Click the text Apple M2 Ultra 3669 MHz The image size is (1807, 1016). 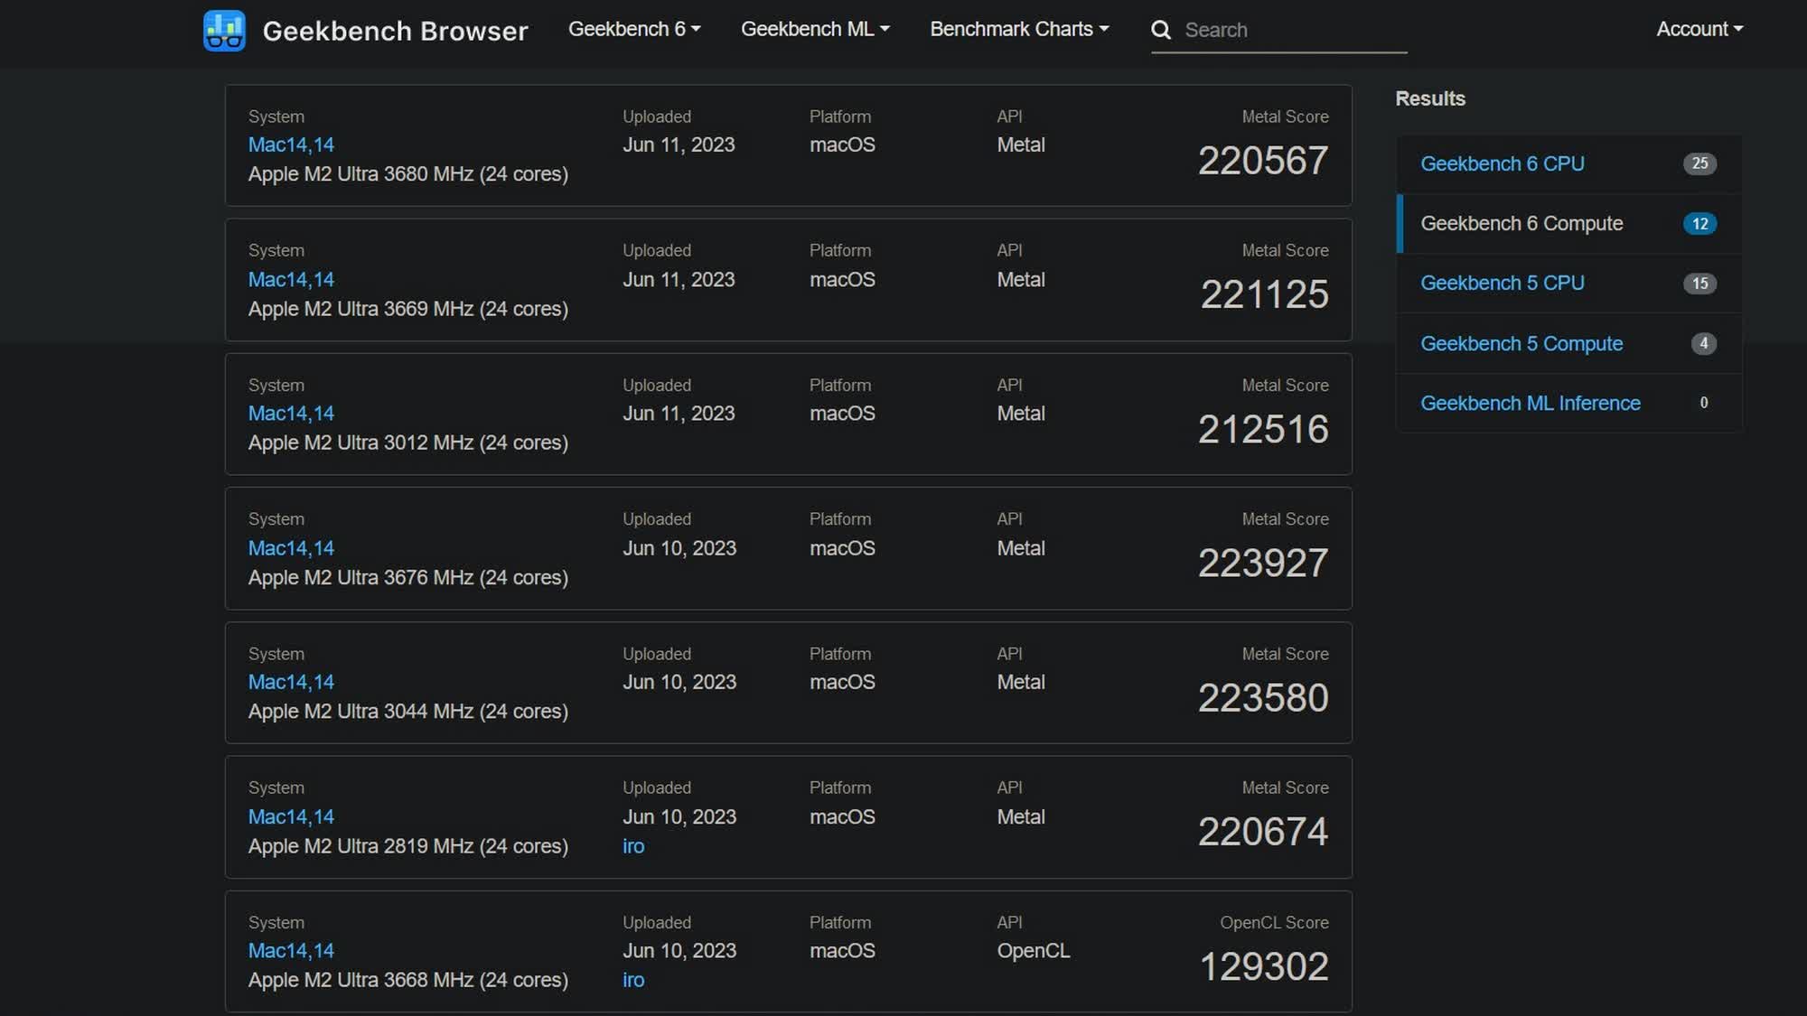360,309
